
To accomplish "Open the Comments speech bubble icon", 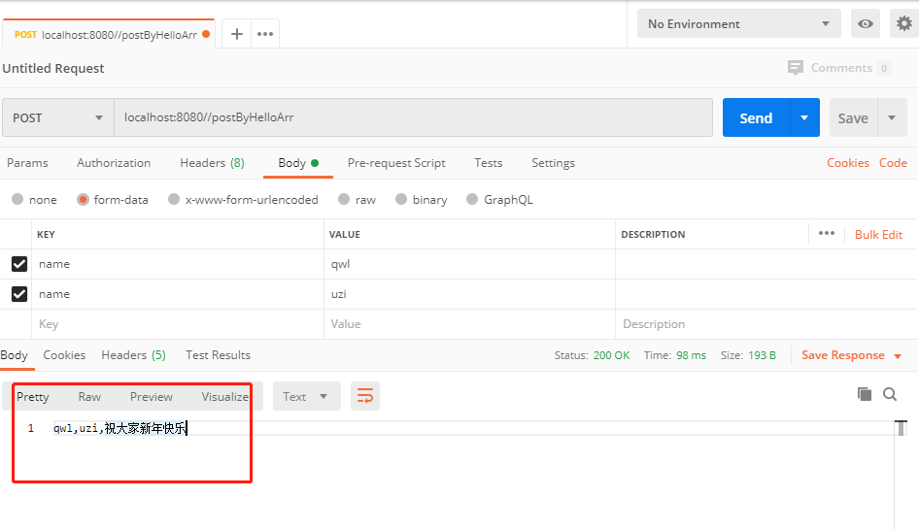I will coord(796,68).
